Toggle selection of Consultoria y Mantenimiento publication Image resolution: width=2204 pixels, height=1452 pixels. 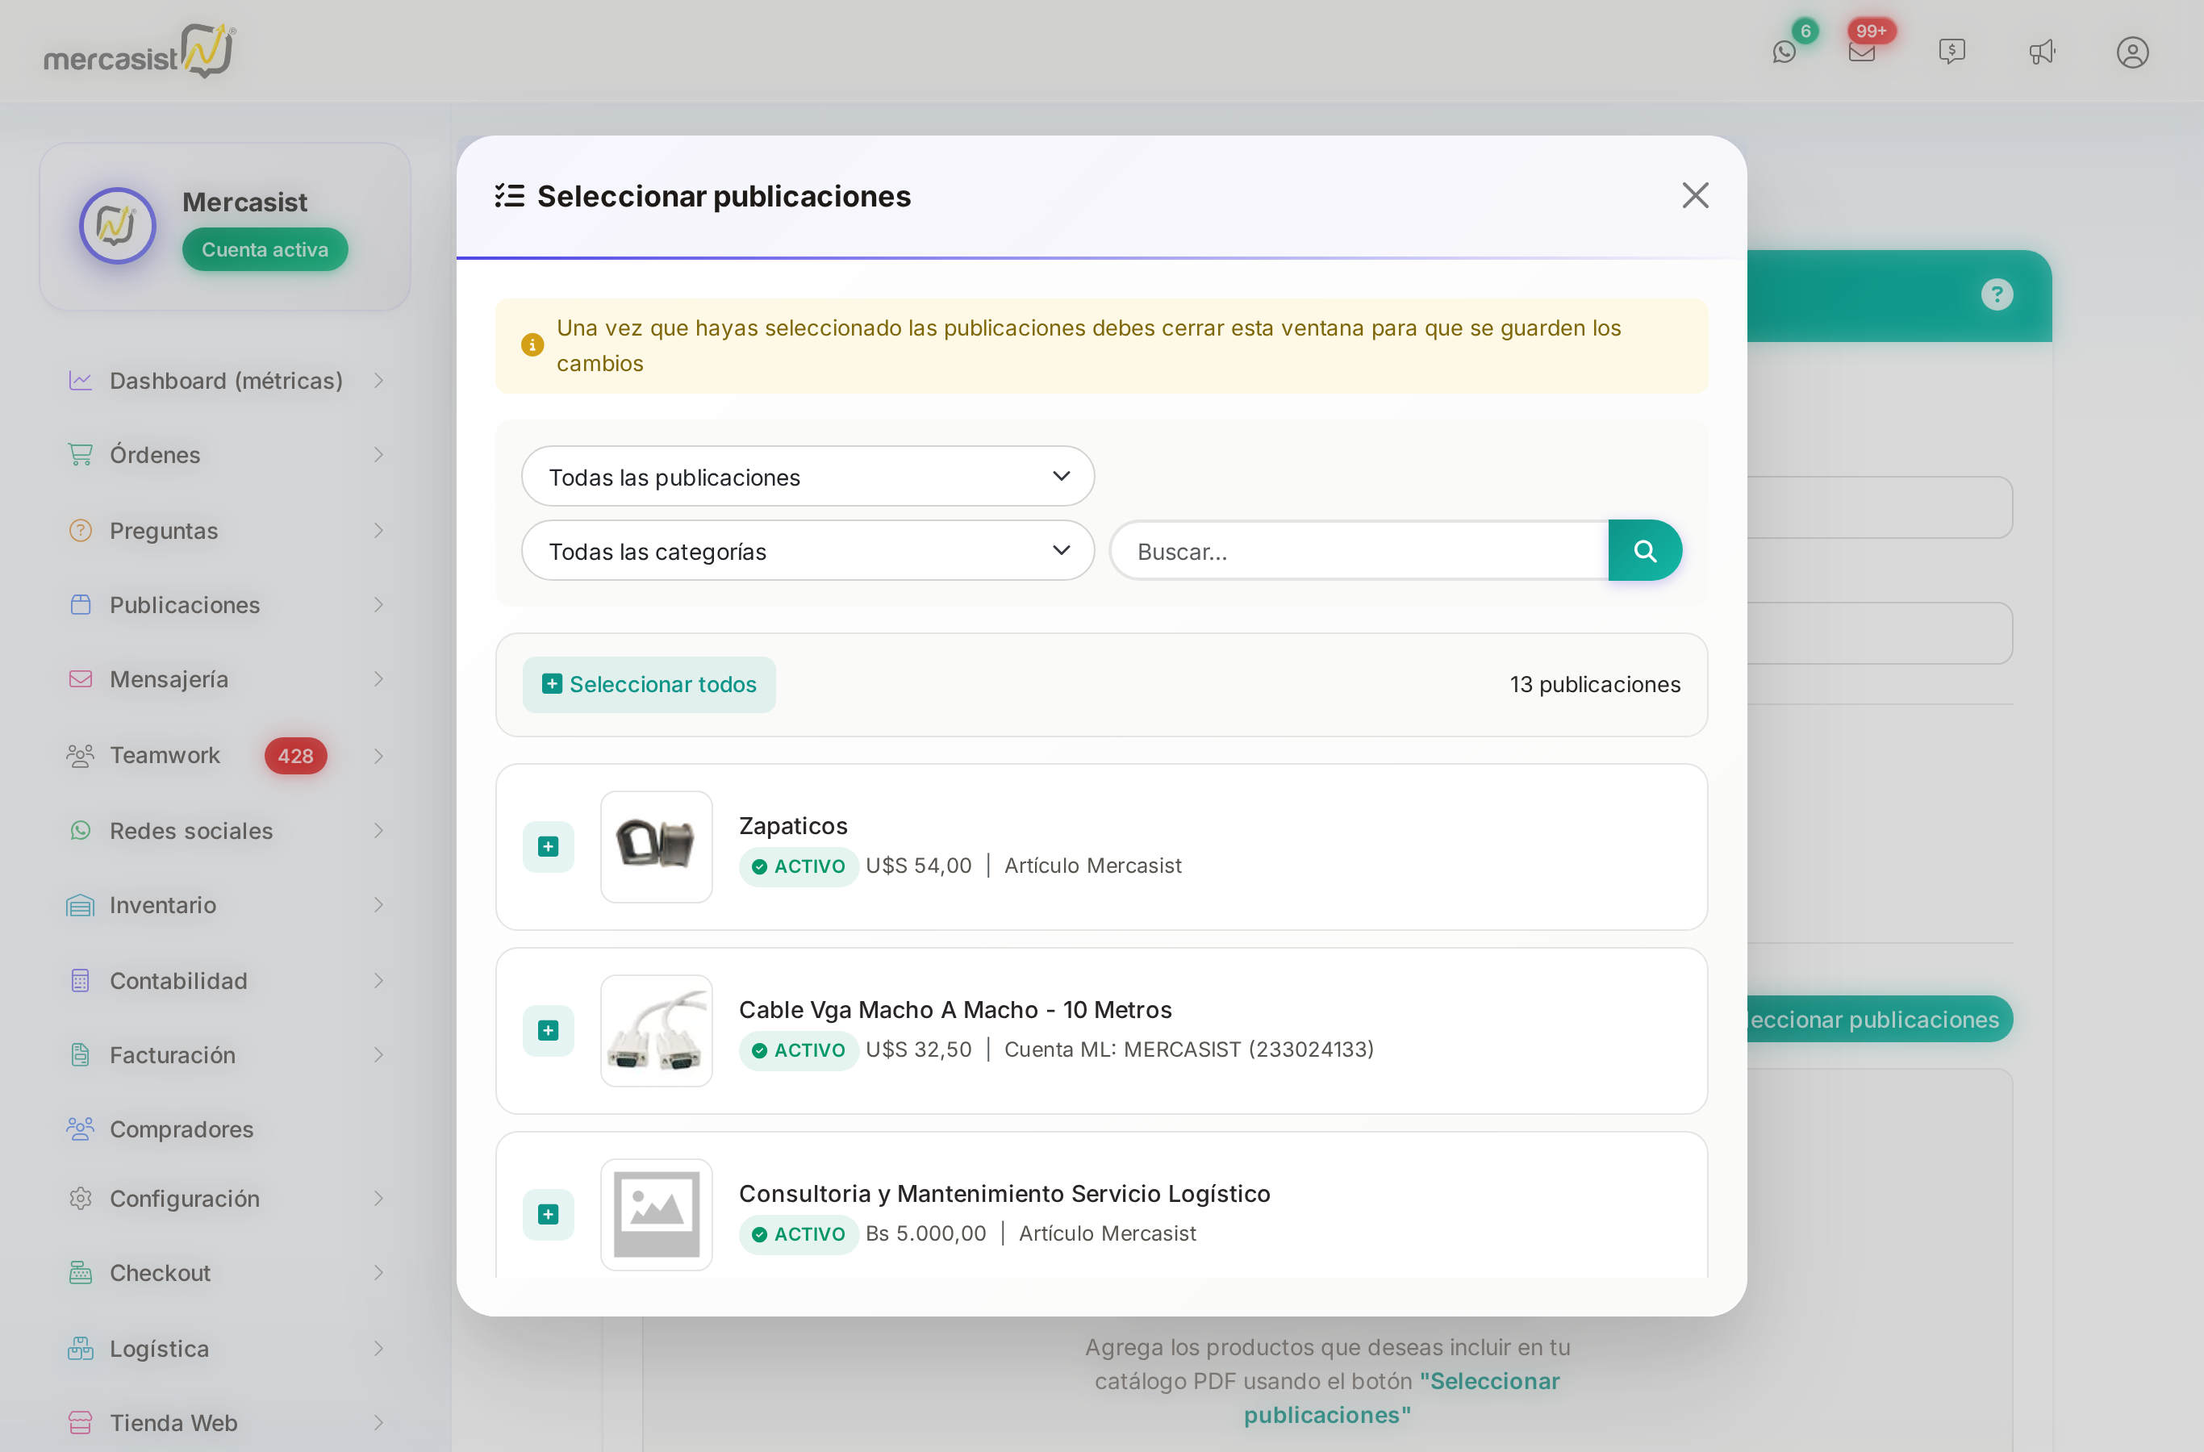tap(549, 1214)
